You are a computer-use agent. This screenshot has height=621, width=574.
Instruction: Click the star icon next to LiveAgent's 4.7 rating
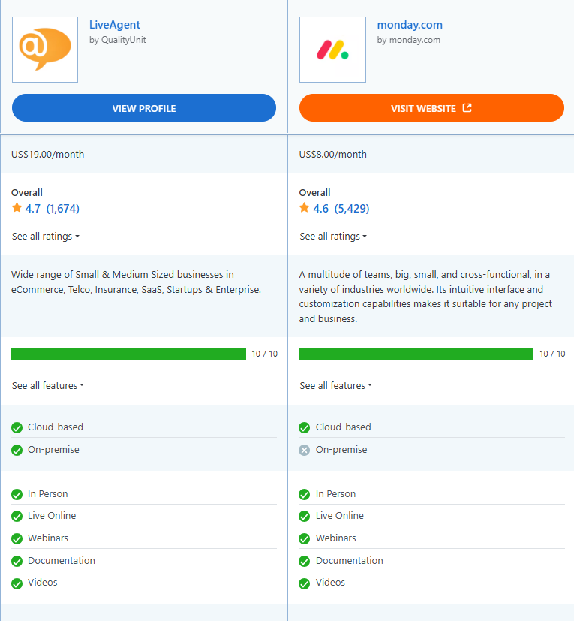[16, 208]
